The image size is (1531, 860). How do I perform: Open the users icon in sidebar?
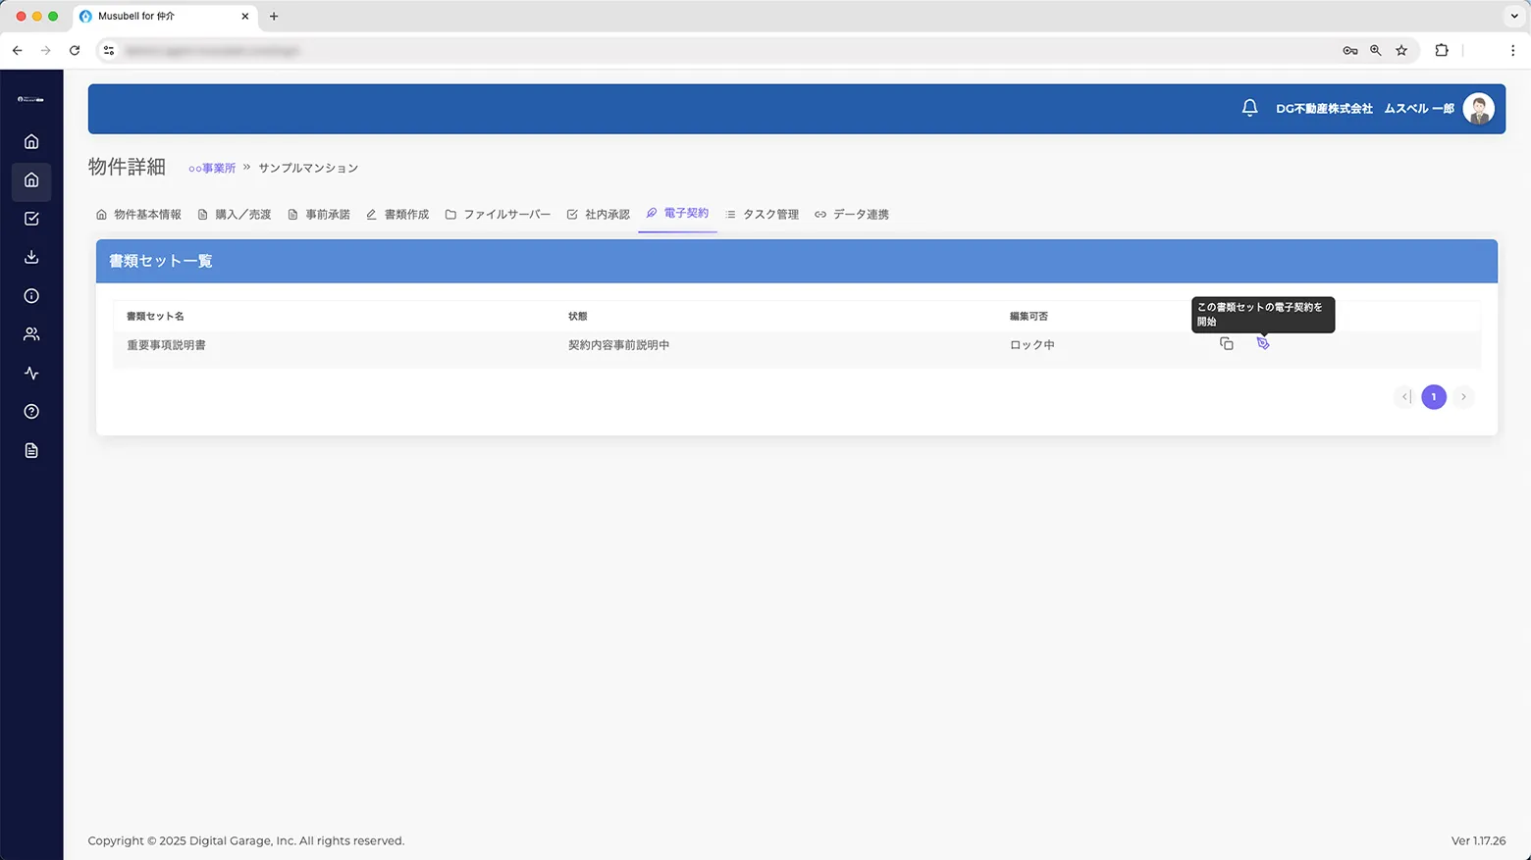pos(31,334)
